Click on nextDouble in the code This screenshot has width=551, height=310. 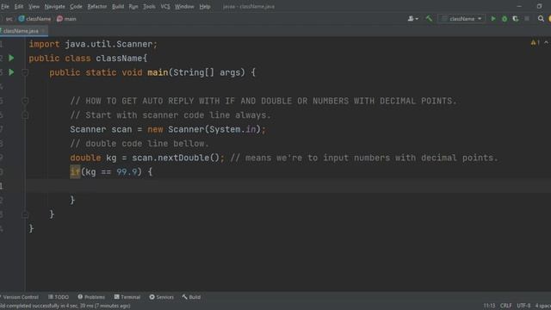(183, 158)
